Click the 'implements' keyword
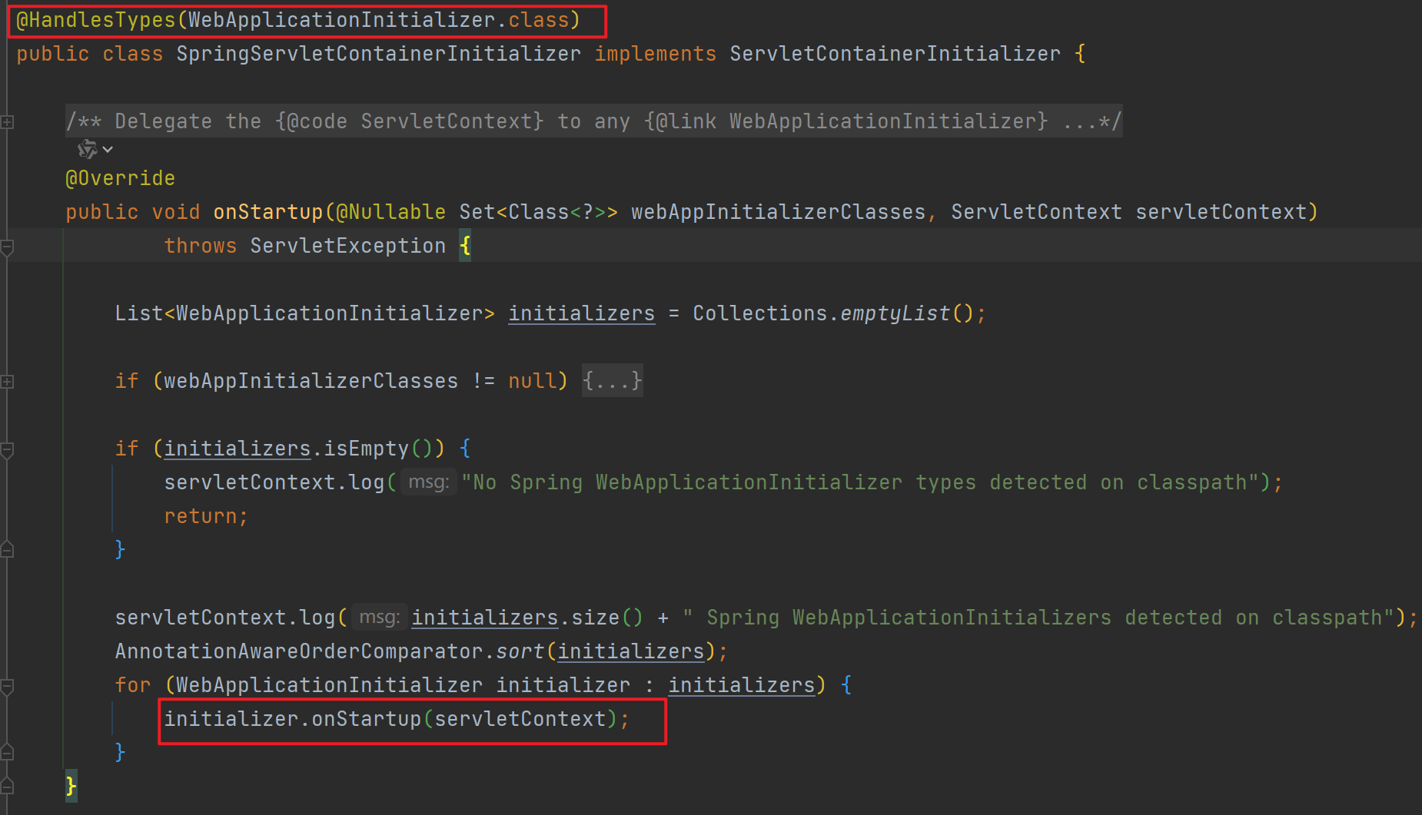The image size is (1422, 815). tap(656, 54)
